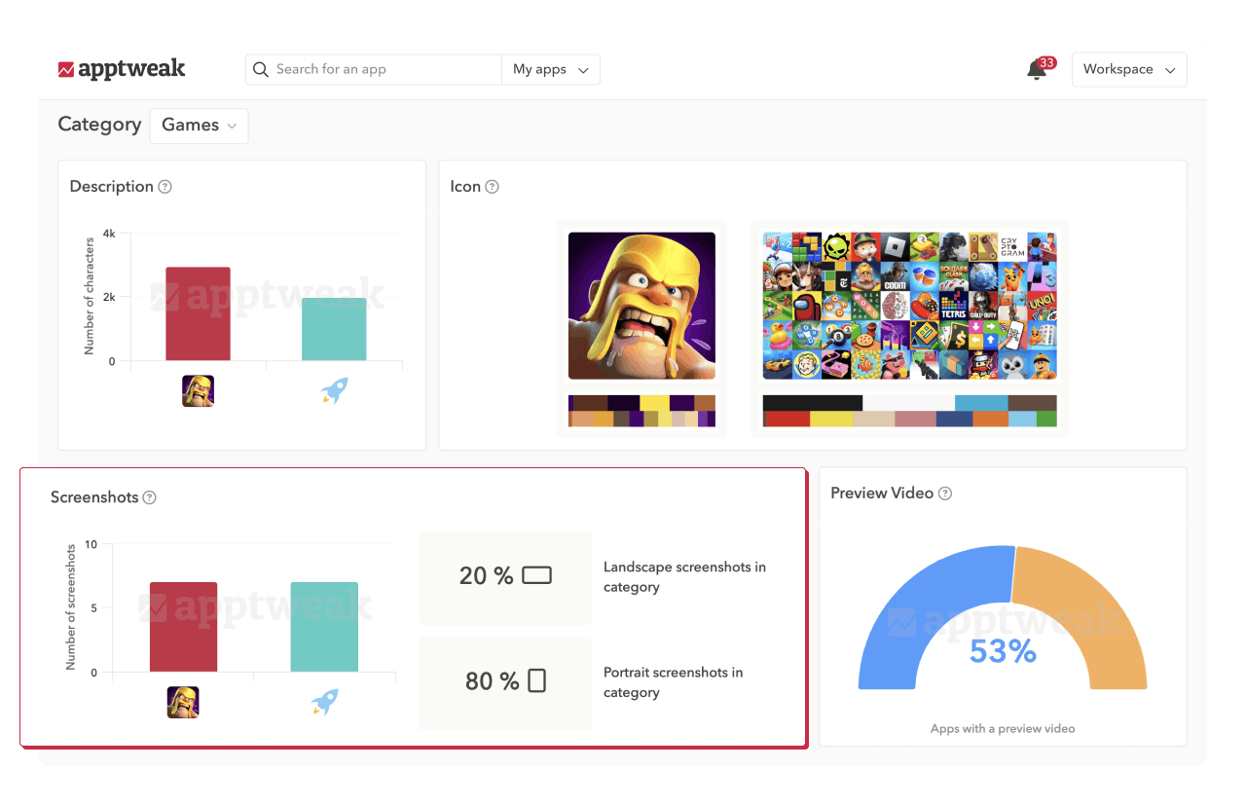Click help icon next to Icon heading
1246x805 pixels.
(492, 187)
